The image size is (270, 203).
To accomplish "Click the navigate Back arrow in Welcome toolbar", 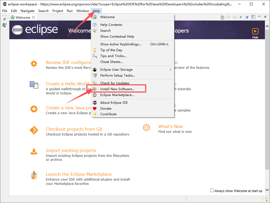I will [229, 17].
